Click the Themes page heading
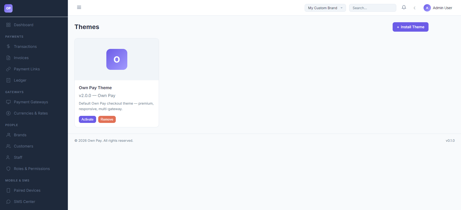This screenshot has height=210, width=461. point(87,27)
